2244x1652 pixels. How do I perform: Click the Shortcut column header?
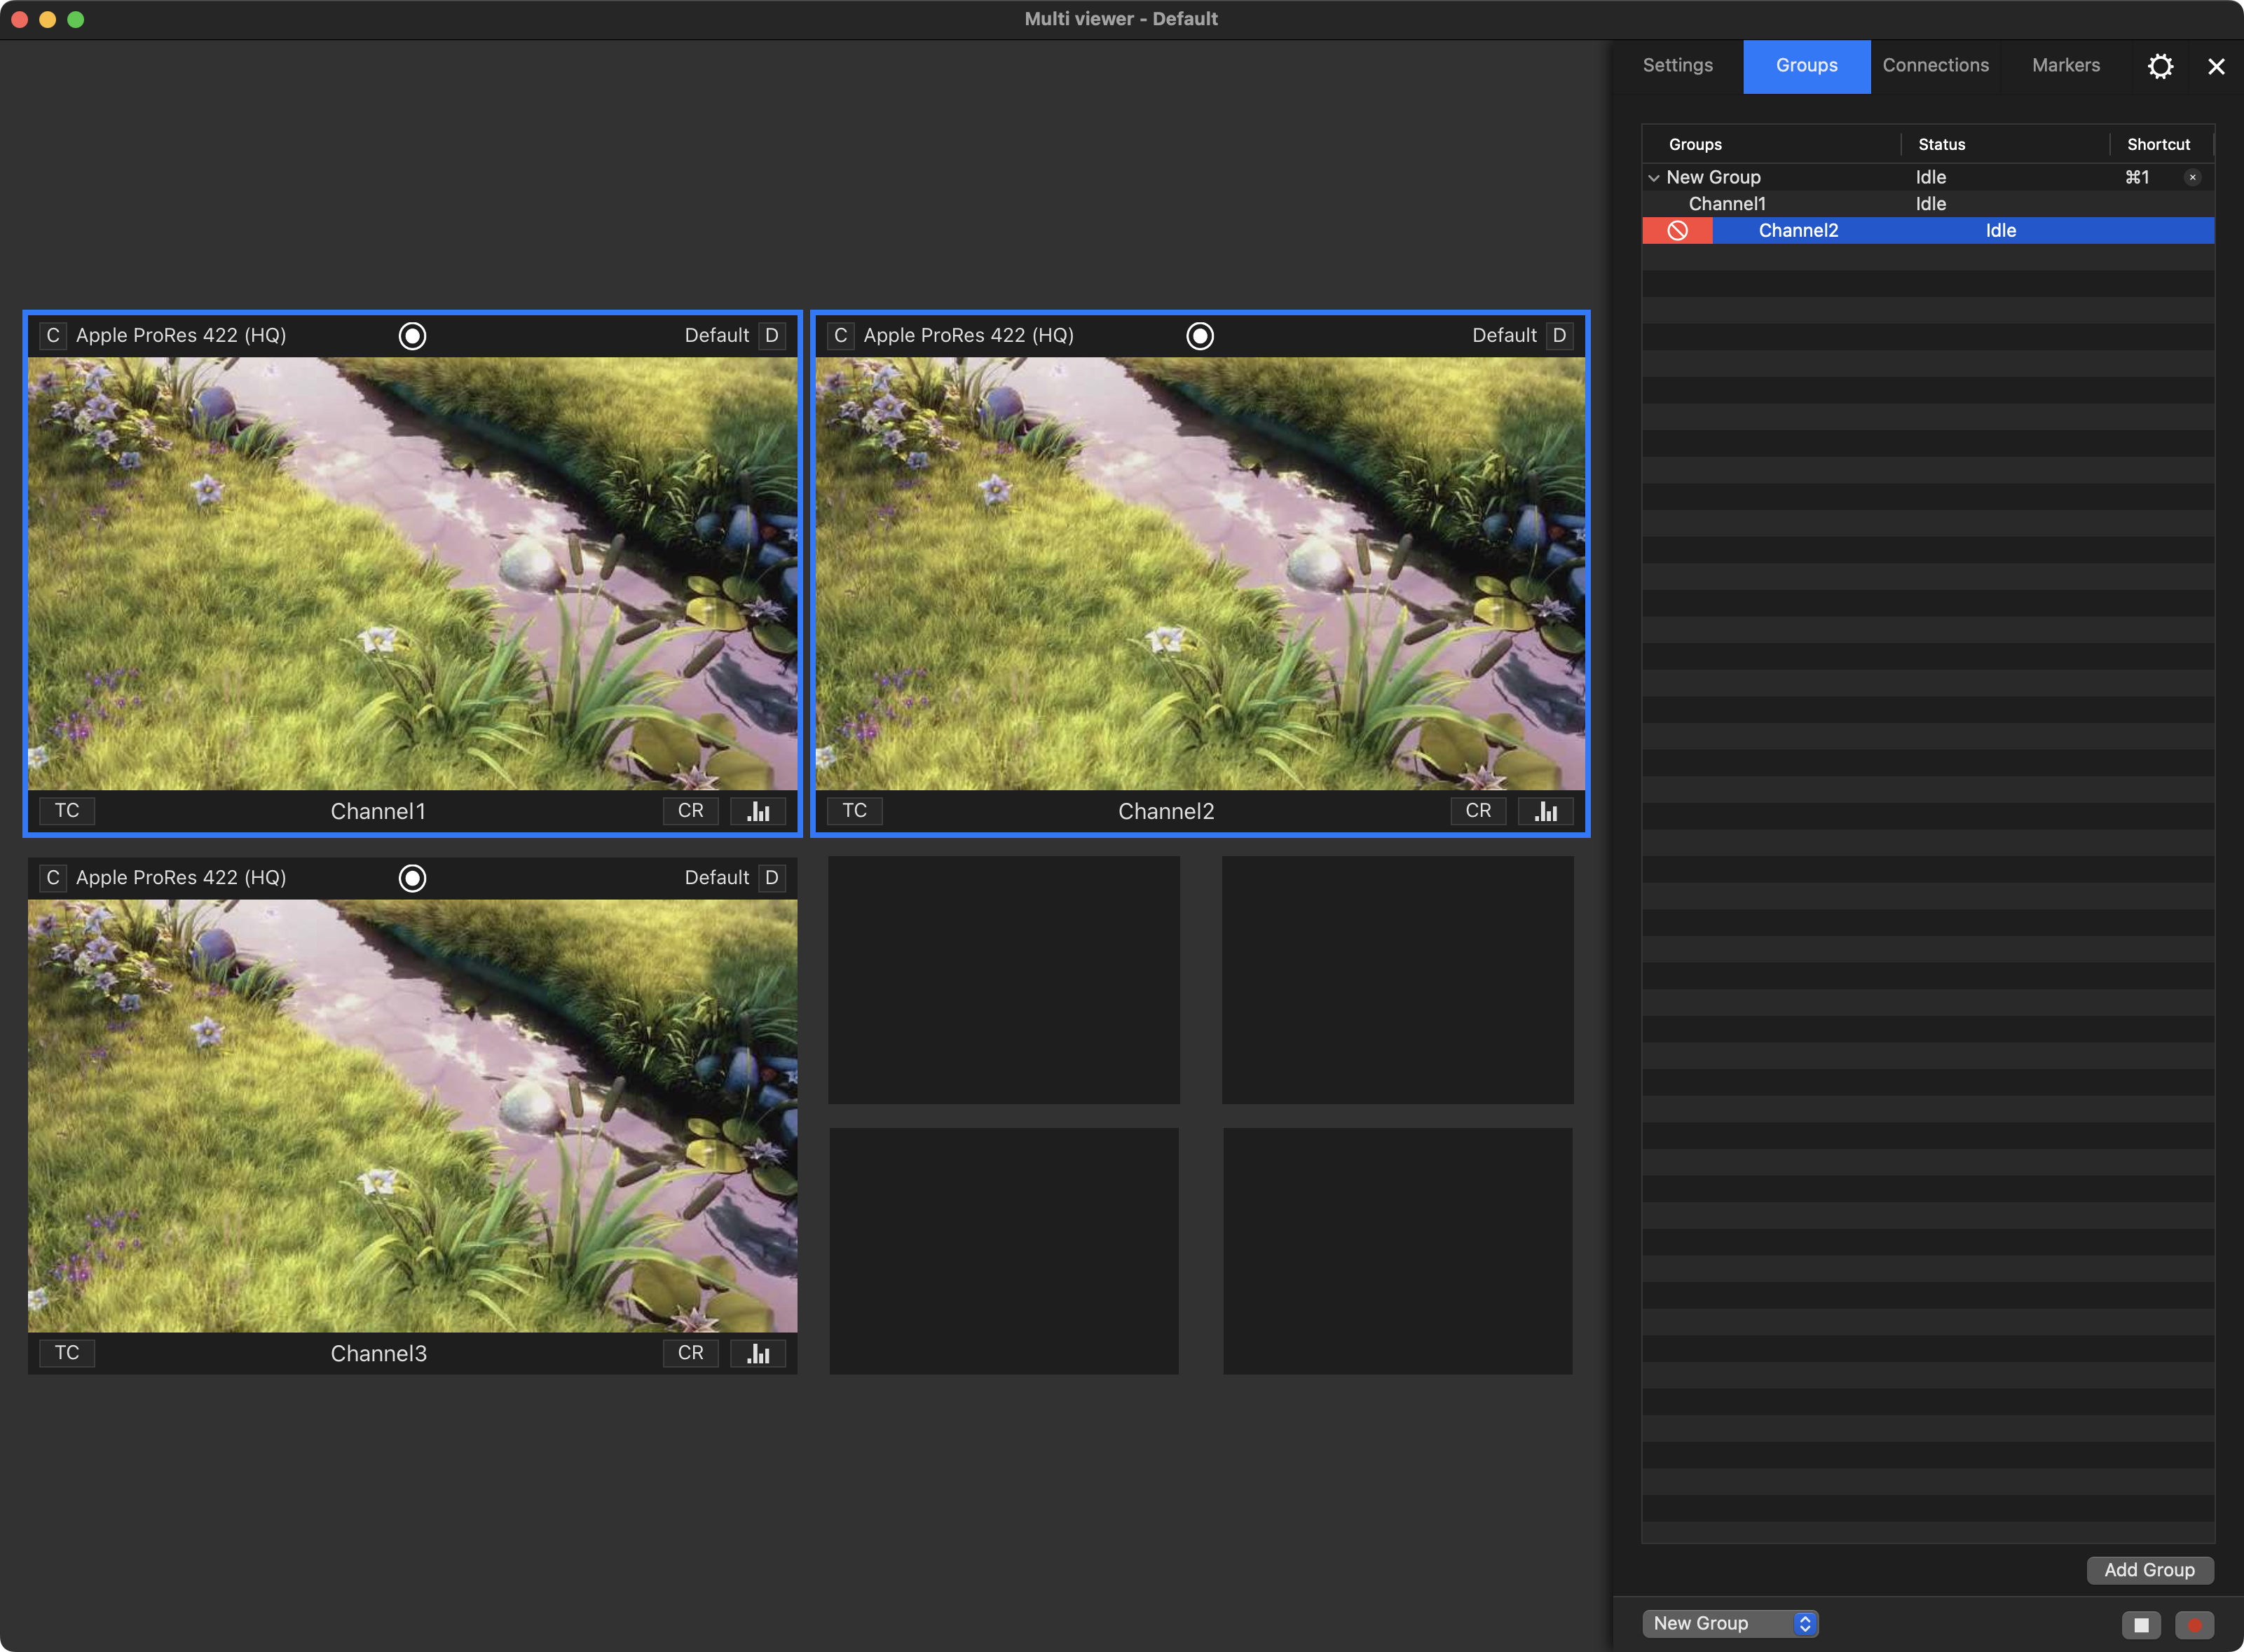point(2158,145)
